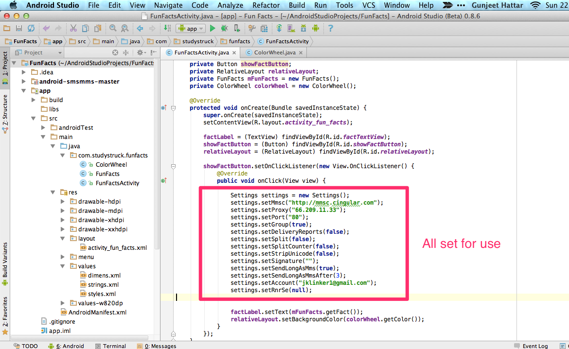Click the Synchronize refresh icon in toolbar
This screenshot has height=349, width=569.
[x=31, y=29]
